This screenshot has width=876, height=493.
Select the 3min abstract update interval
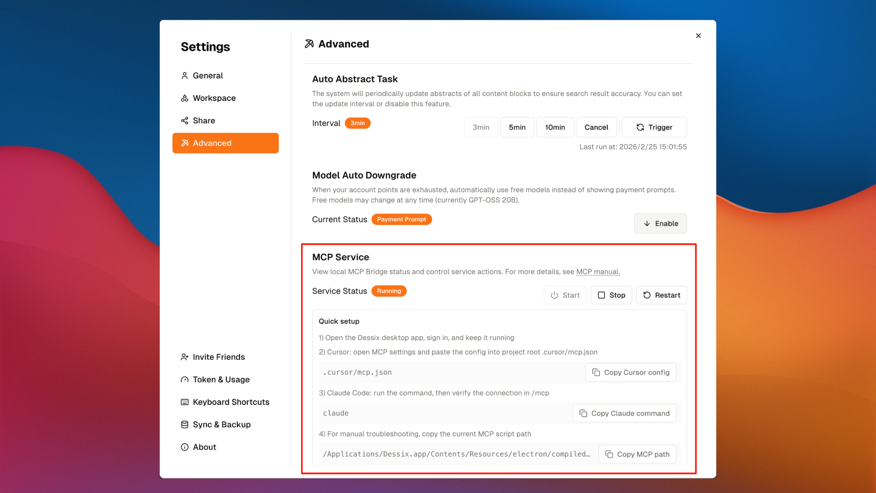click(x=480, y=127)
